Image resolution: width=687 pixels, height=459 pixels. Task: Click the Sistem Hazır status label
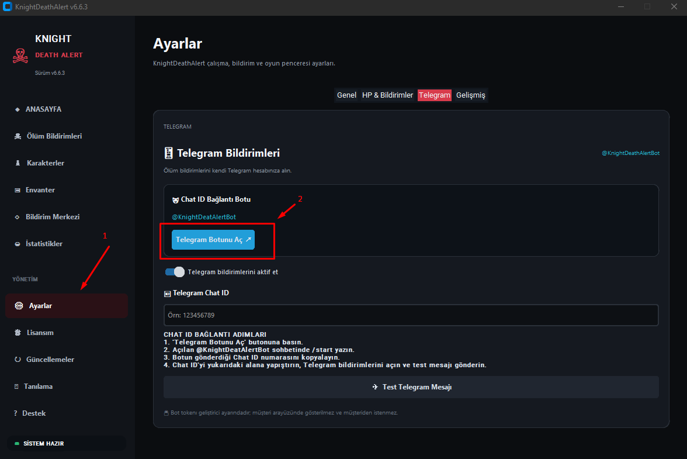[x=43, y=444]
